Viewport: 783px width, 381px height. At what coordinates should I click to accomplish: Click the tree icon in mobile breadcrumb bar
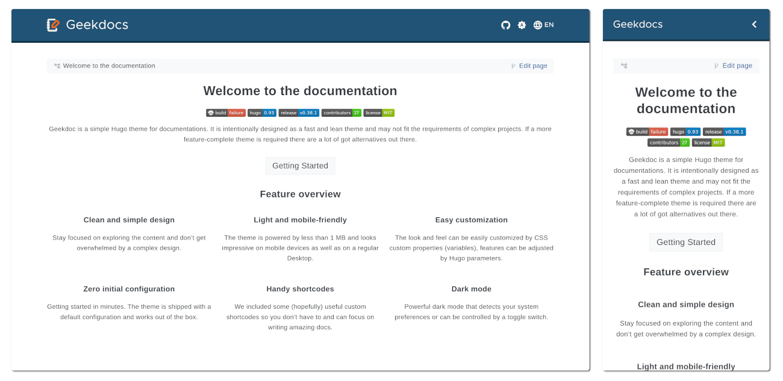tap(624, 66)
